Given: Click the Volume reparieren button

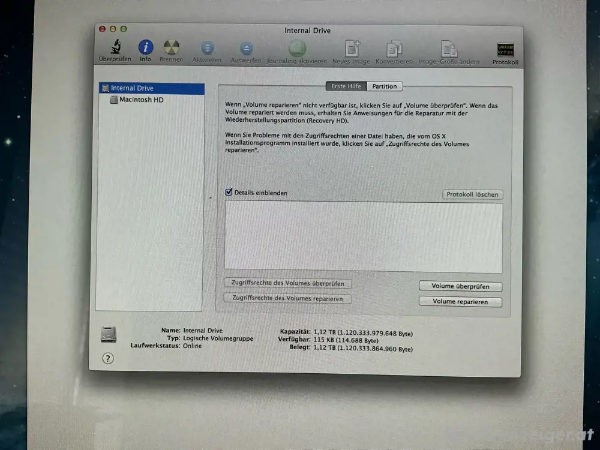Looking at the screenshot, I should pyautogui.click(x=460, y=302).
